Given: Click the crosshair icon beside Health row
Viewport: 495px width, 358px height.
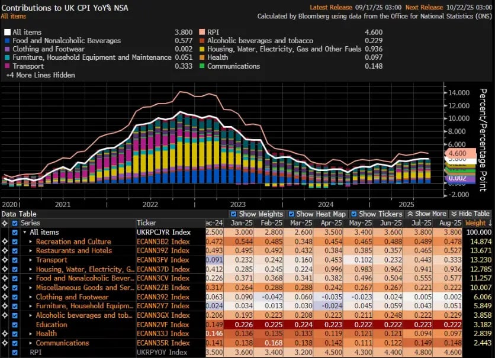Looking at the screenshot, I should [5, 334].
